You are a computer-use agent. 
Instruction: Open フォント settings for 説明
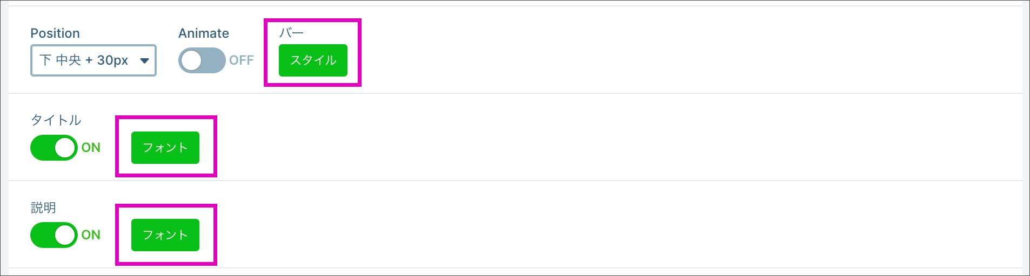point(165,235)
